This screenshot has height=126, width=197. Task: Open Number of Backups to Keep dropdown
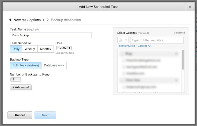pyautogui.click(x=16, y=79)
